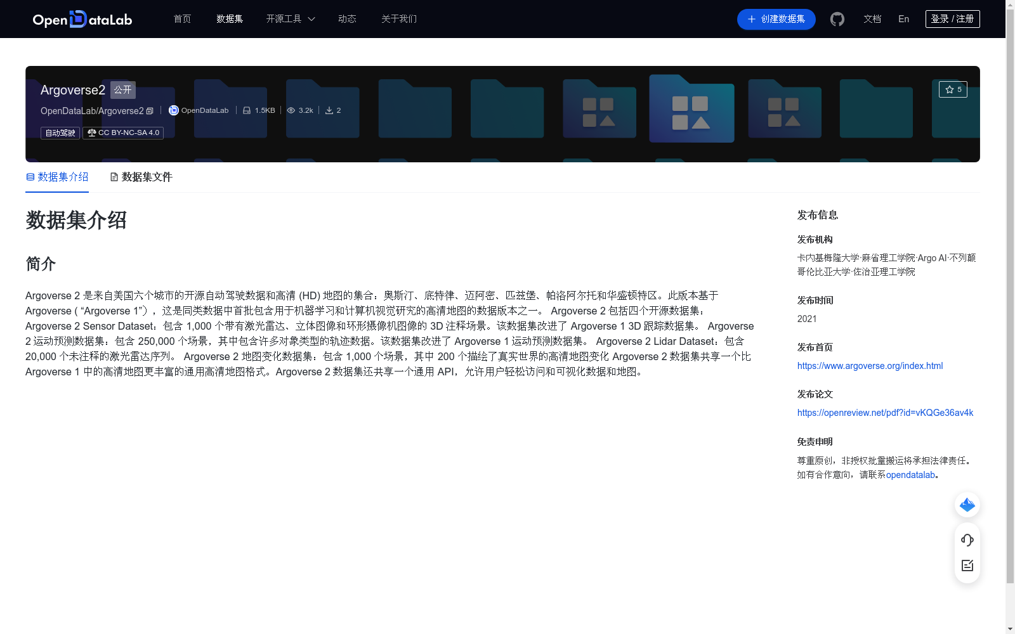The image size is (1015, 634).
Task: Click the 创建数据集 button
Action: [776, 19]
